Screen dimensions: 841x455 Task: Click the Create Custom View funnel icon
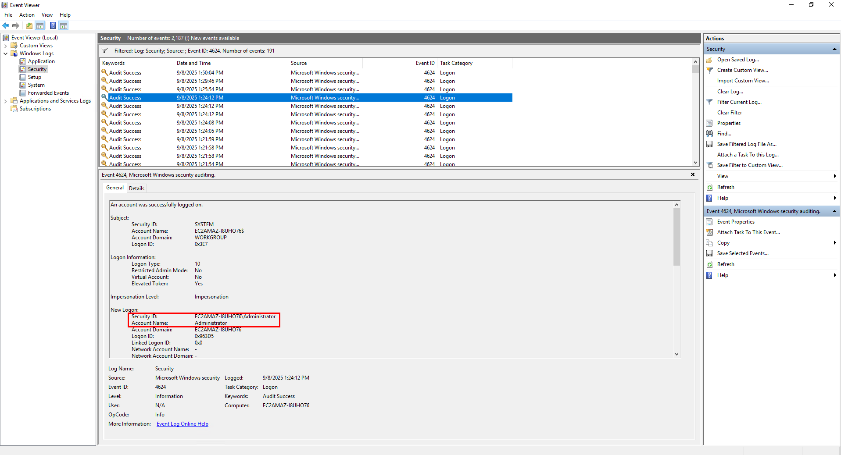(x=709, y=70)
